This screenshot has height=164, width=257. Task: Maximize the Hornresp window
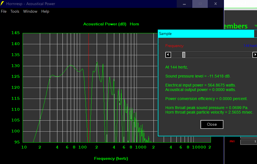coord(200,4)
